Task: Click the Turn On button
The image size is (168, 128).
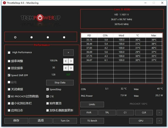Action: pos(65,121)
